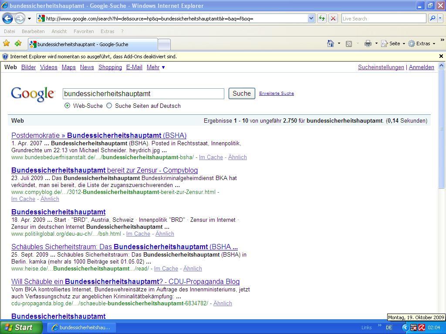Open the Windows Start menu
This screenshot has width=446, height=334.
[x=21, y=327]
